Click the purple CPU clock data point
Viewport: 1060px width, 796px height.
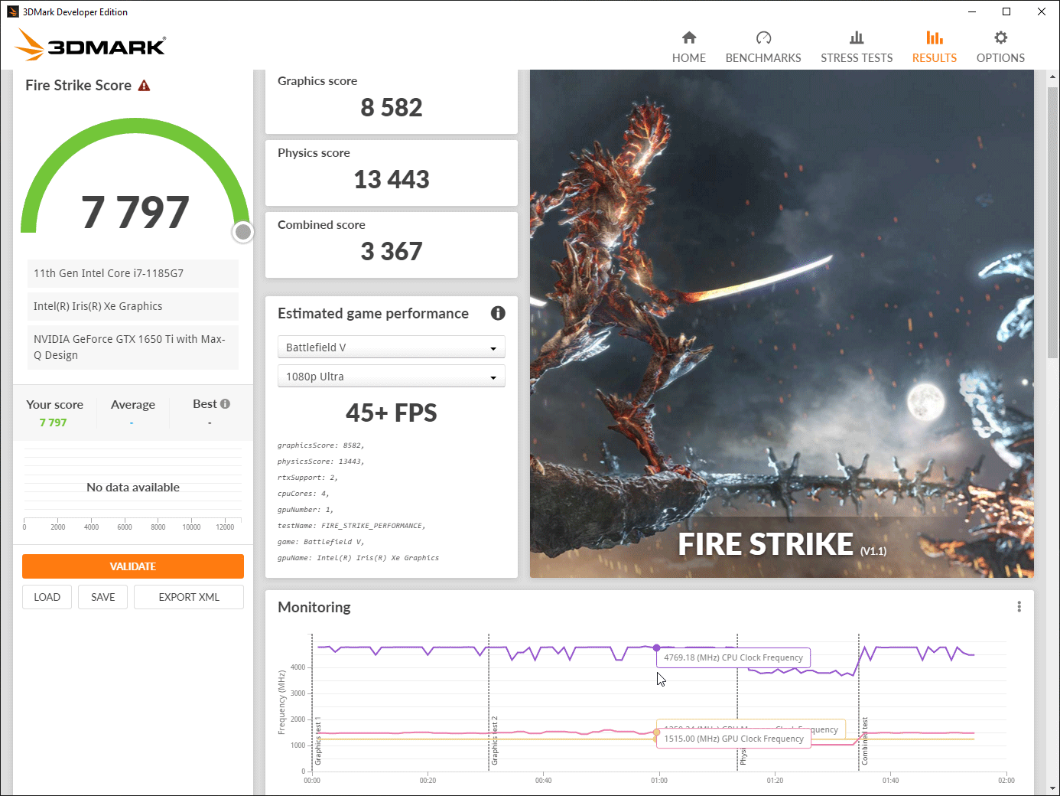point(656,648)
